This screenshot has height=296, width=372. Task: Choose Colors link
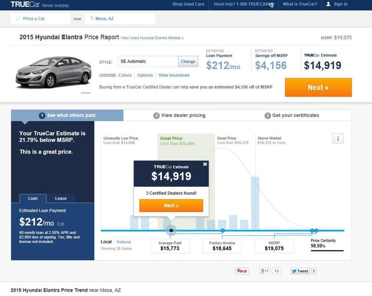pos(125,75)
